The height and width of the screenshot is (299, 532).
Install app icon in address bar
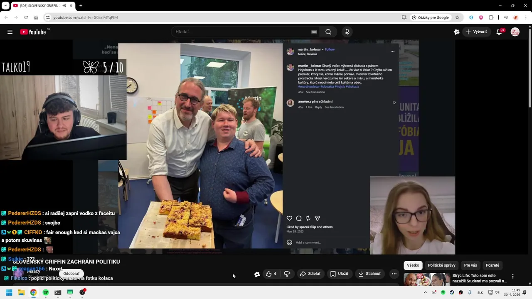tap(404, 17)
